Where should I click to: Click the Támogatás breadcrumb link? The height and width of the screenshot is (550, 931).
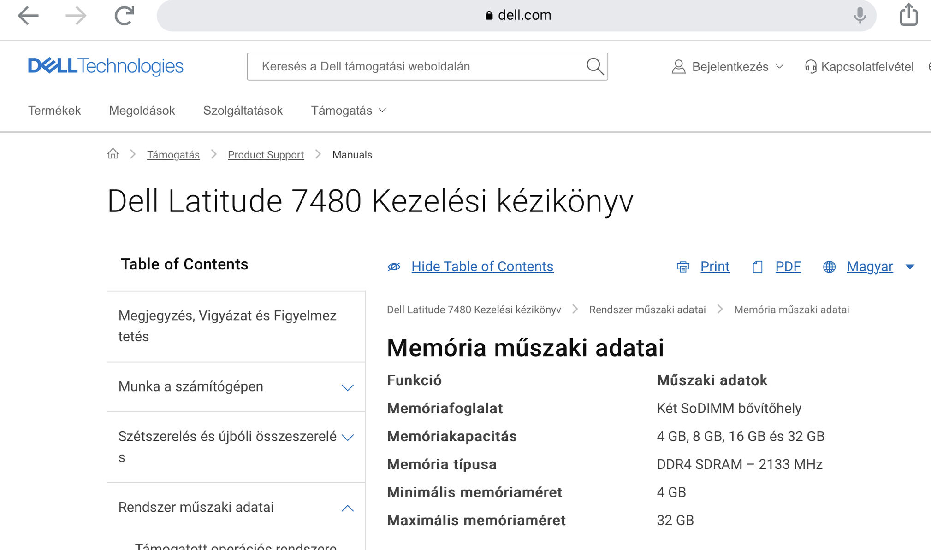(x=173, y=155)
